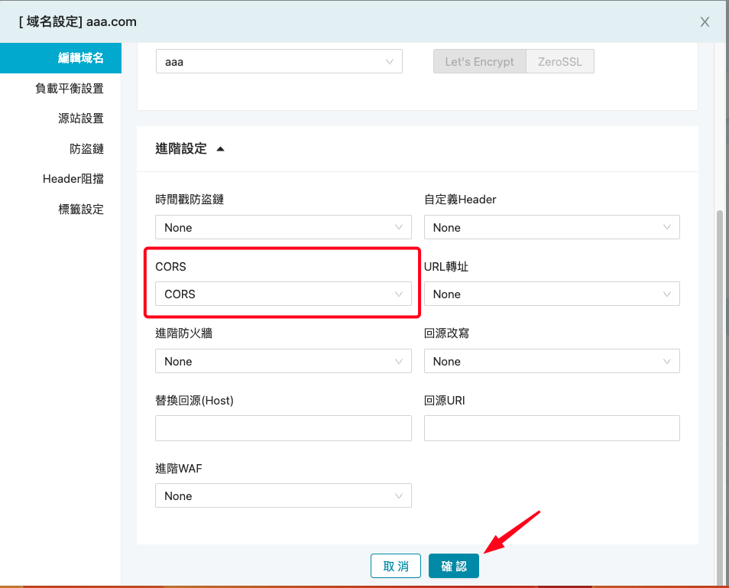Open the 時間戳防盜鏈 dropdown

point(283,227)
